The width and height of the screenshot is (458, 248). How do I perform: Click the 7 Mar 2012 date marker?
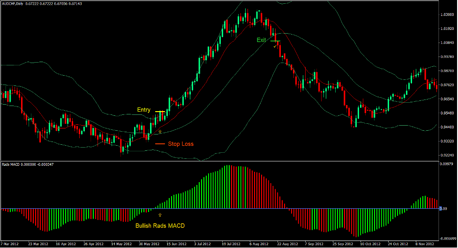tap(10, 244)
